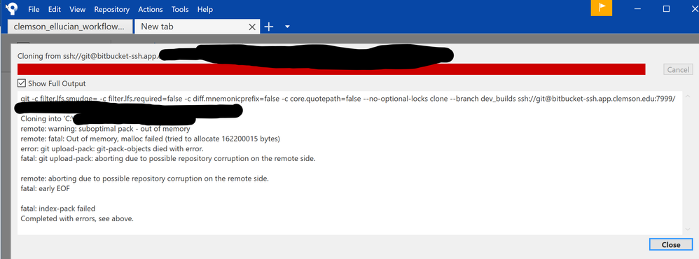Click the Close button in dialog

[670, 244]
